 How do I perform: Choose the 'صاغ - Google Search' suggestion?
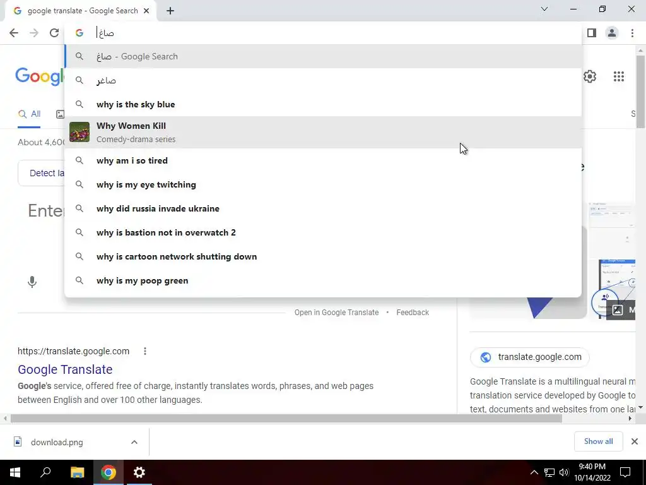pos(323,56)
